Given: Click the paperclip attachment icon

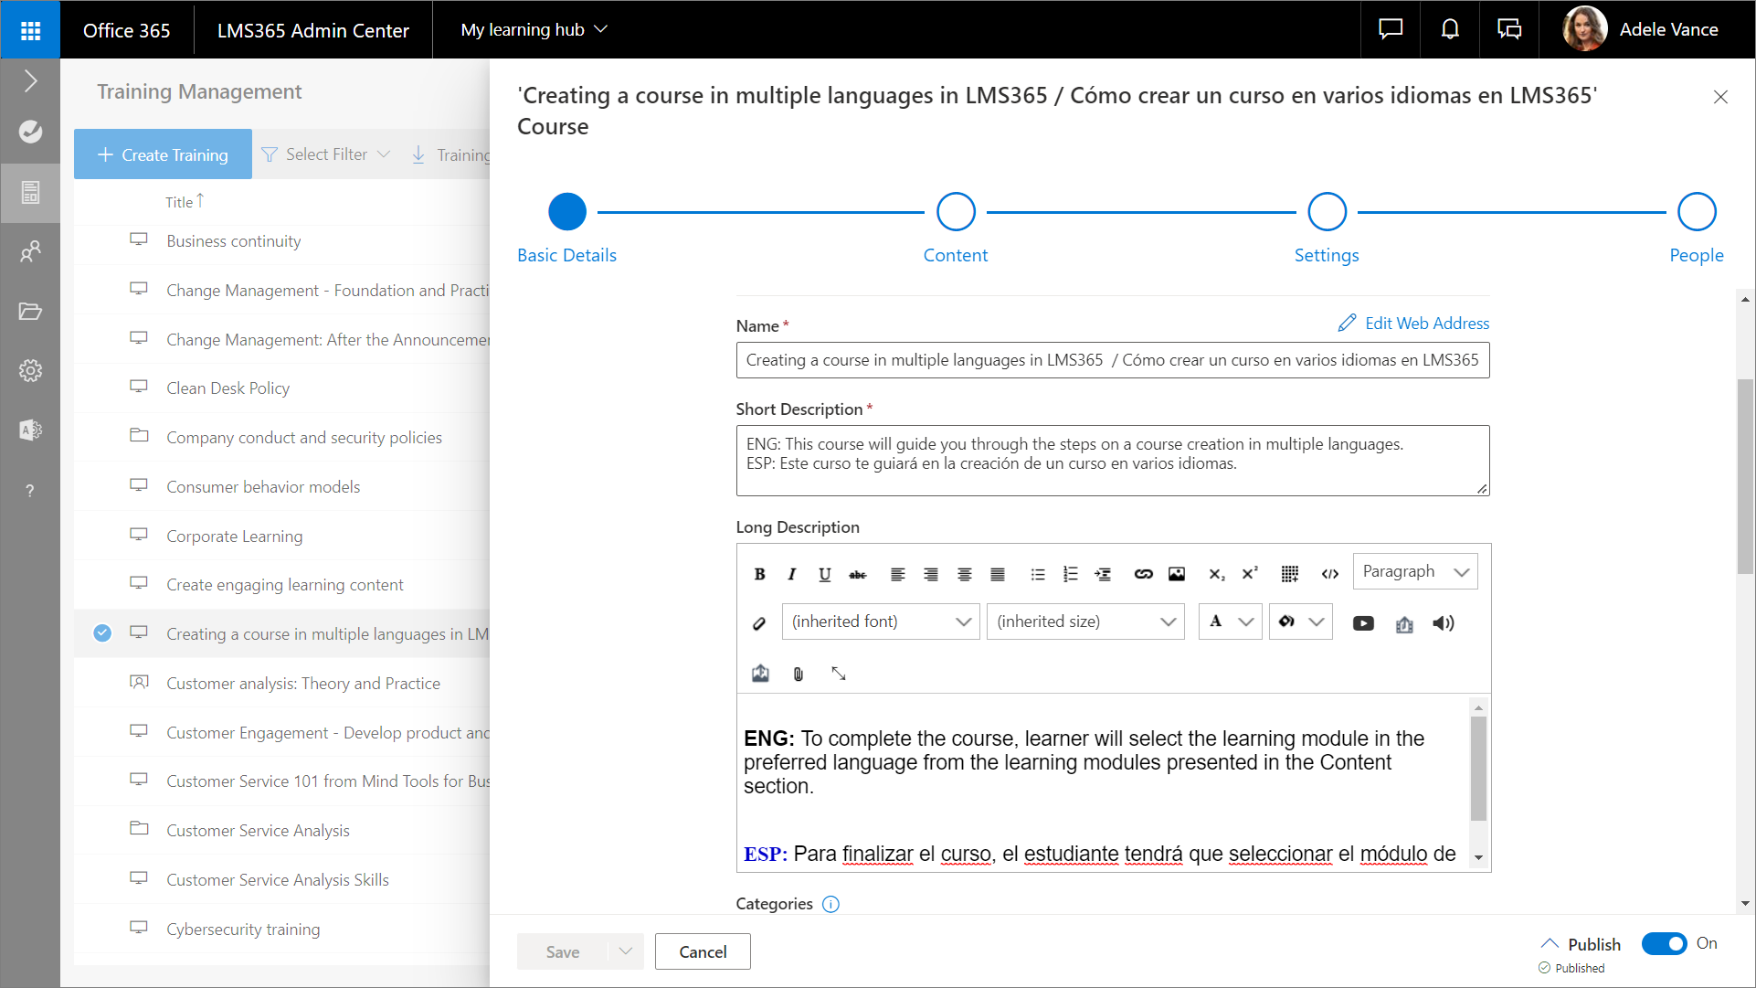Looking at the screenshot, I should point(799,674).
